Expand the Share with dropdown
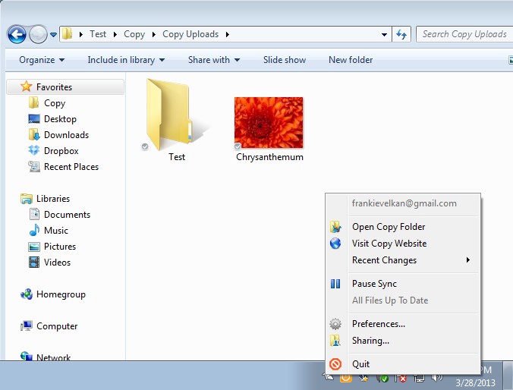The height and width of the screenshot is (390, 513). point(213,60)
